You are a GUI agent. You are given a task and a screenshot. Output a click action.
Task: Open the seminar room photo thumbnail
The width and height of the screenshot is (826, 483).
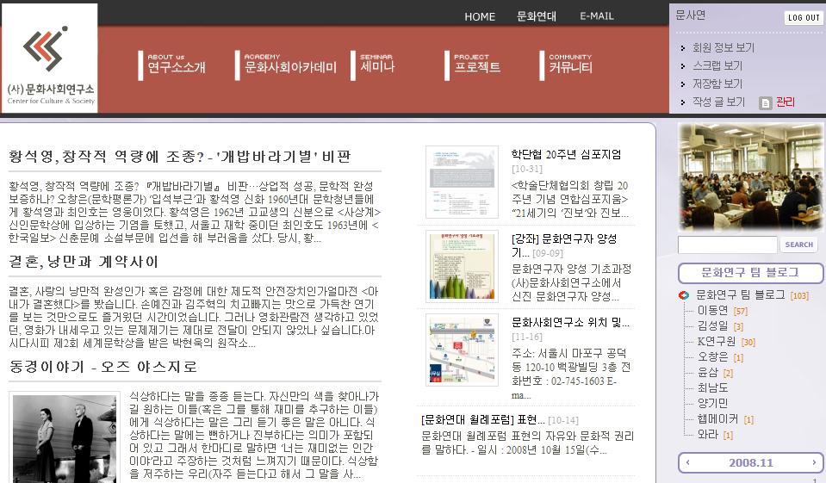click(x=750, y=177)
